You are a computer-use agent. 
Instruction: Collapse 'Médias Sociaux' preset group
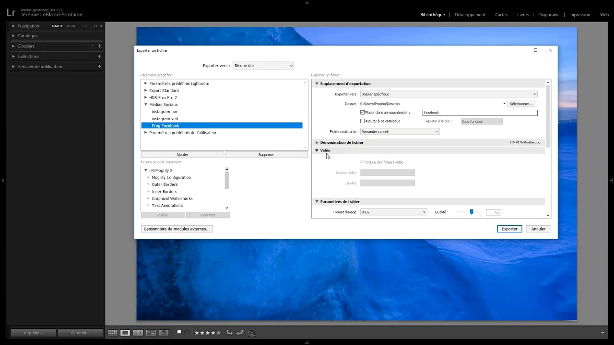(146, 104)
